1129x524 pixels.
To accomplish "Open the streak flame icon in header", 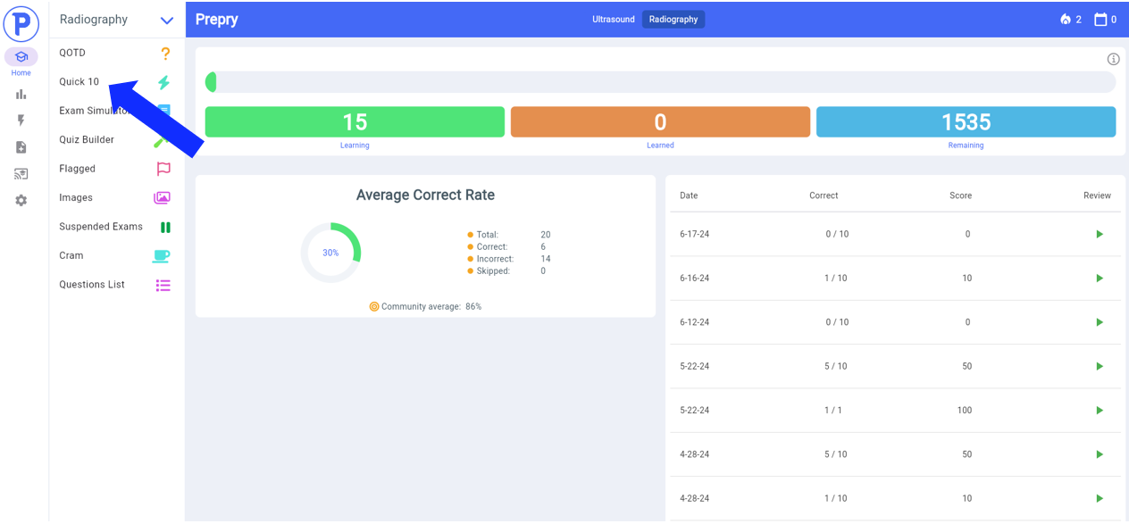I will click(1066, 20).
